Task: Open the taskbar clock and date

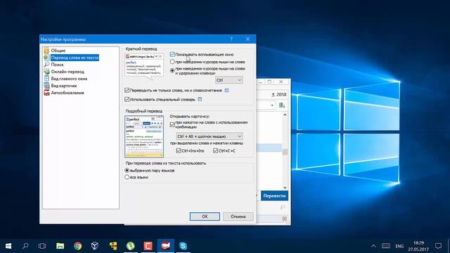Action: point(418,246)
